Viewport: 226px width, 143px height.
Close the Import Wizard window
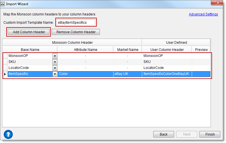pos(217,3)
